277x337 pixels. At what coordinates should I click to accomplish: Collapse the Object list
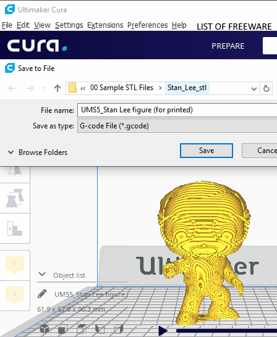click(x=42, y=275)
